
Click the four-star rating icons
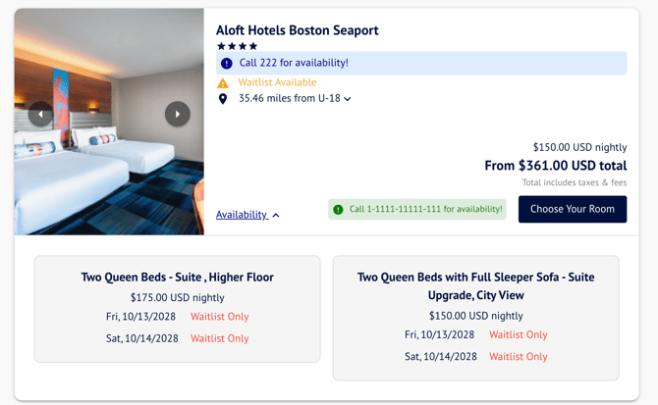237,46
